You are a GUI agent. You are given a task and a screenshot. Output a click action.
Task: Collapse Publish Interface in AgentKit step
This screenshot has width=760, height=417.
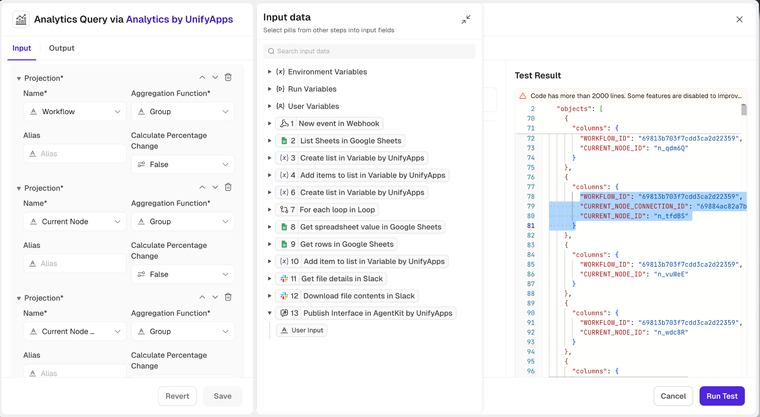point(270,313)
